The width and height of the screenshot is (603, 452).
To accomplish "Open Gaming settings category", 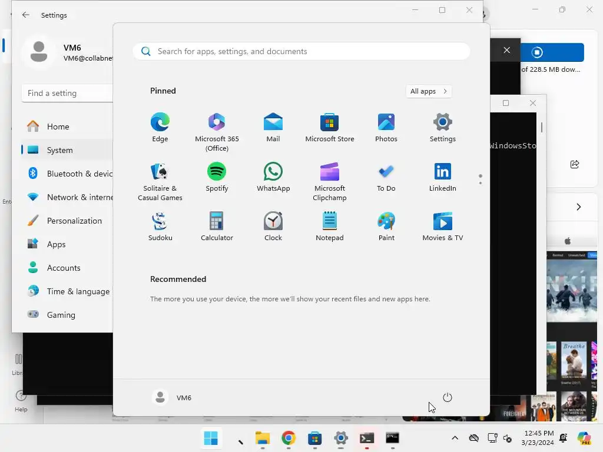I will [67, 315].
